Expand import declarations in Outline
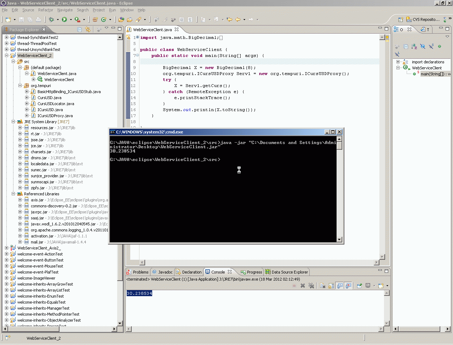Image resolution: width=453 pixels, height=345 pixels. [x=398, y=62]
